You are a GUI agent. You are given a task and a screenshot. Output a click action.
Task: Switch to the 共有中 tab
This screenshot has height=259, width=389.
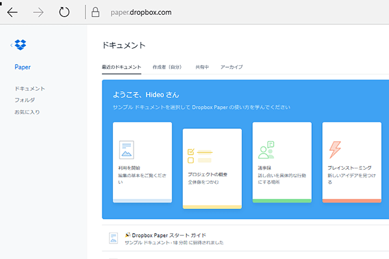[202, 67]
